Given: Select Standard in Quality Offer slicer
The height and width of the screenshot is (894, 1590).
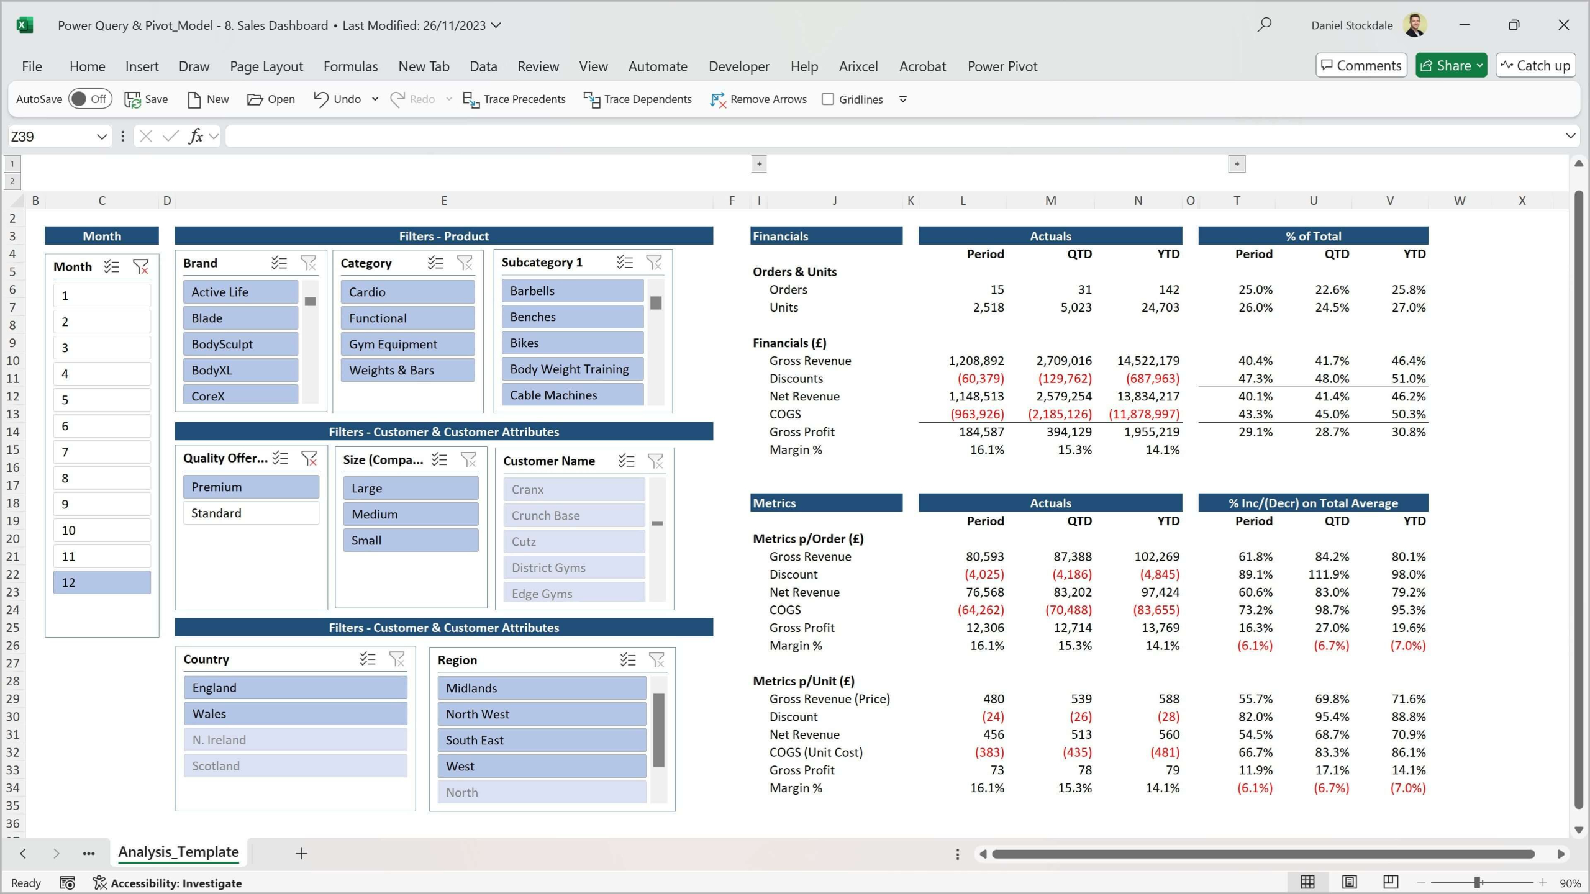Looking at the screenshot, I should pyautogui.click(x=251, y=513).
